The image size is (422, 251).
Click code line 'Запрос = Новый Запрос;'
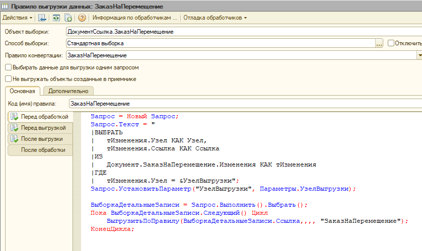[134, 116]
